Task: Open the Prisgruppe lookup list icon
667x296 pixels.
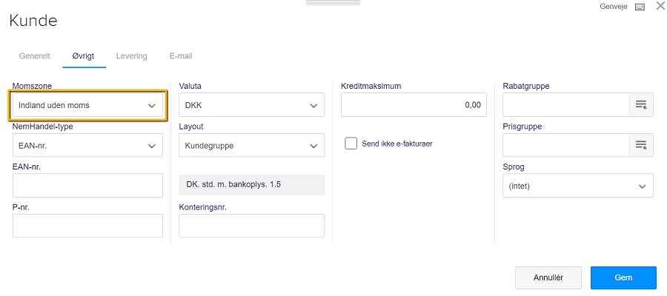Action: (x=641, y=145)
